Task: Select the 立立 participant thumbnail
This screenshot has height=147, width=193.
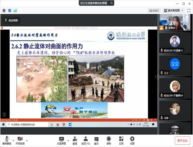Action: click(175, 65)
